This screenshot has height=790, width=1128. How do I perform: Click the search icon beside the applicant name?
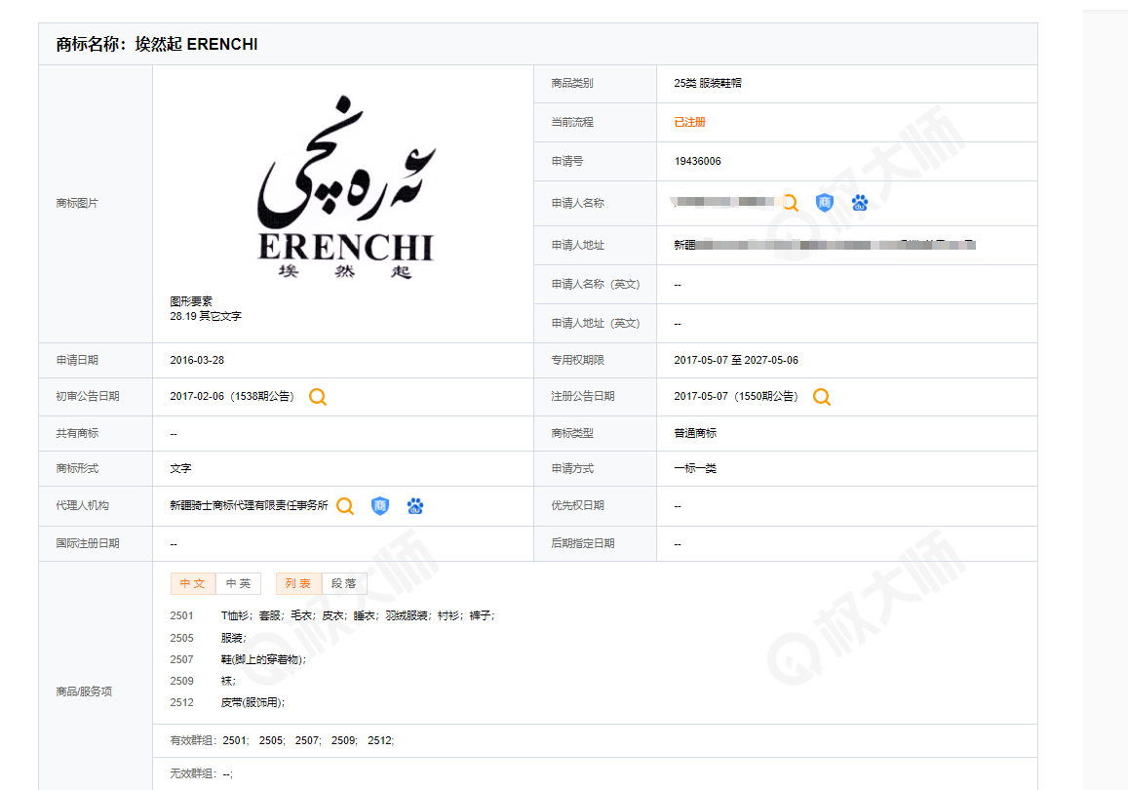[x=790, y=203]
